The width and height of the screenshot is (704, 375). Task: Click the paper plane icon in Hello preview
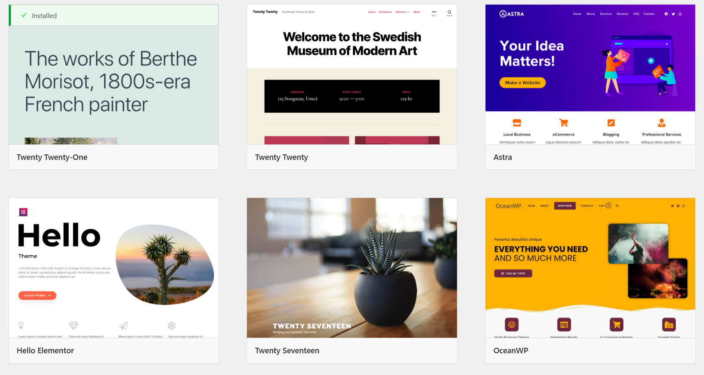123,326
